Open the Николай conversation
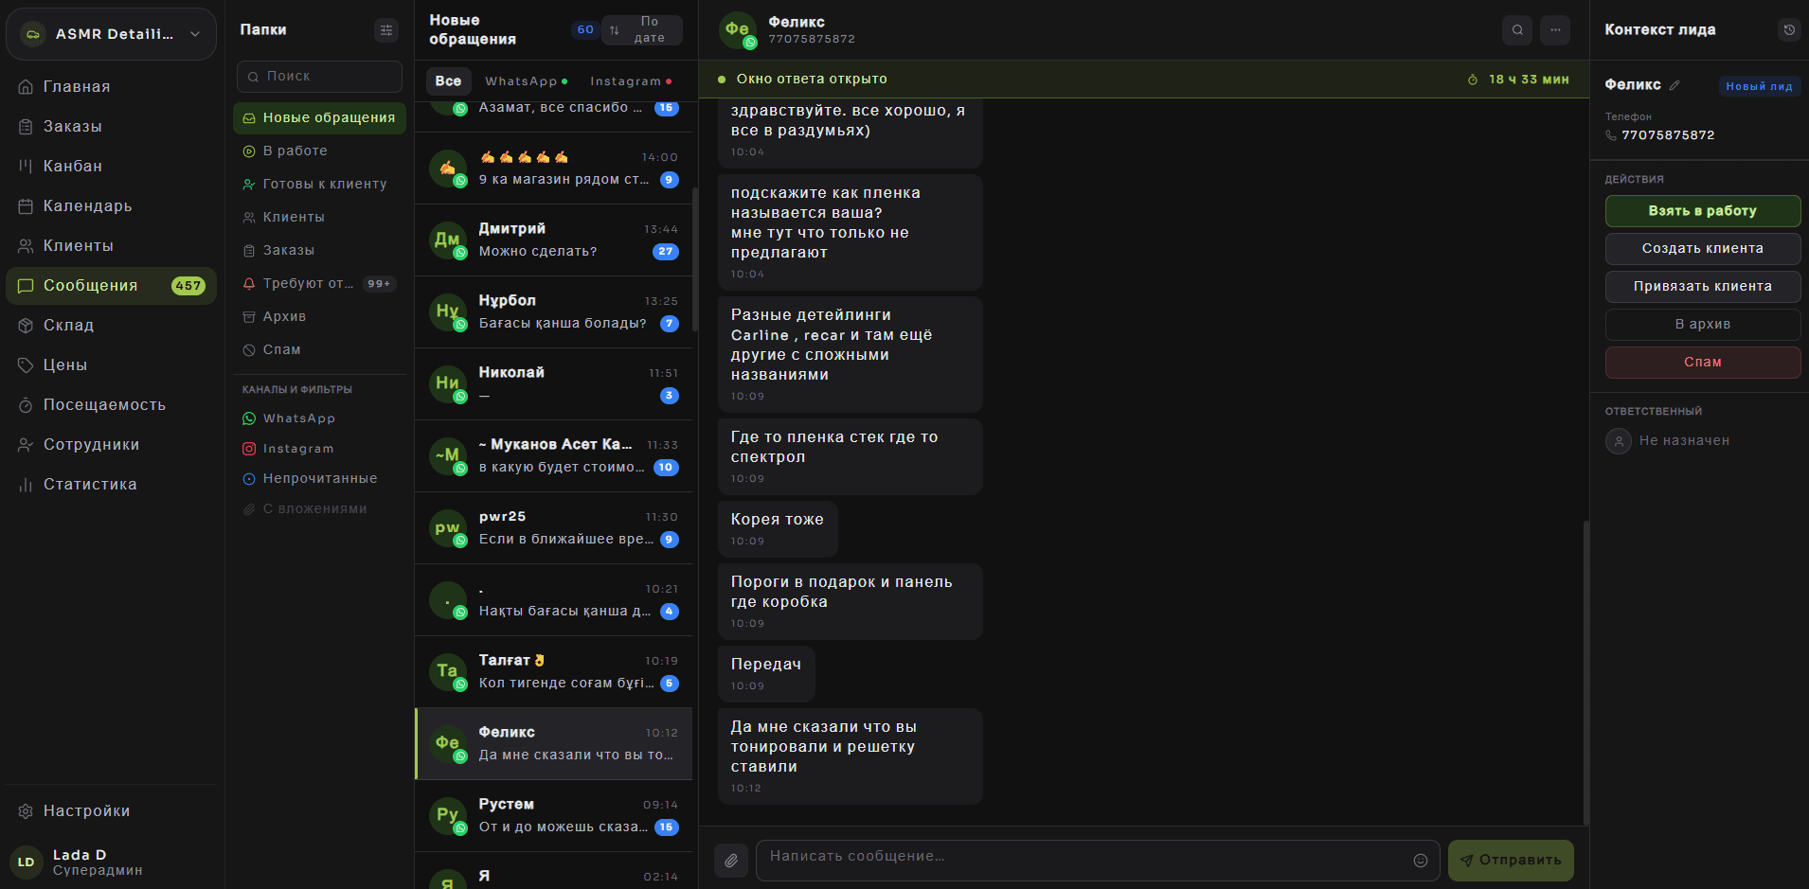The width and height of the screenshot is (1809, 889). (553, 384)
